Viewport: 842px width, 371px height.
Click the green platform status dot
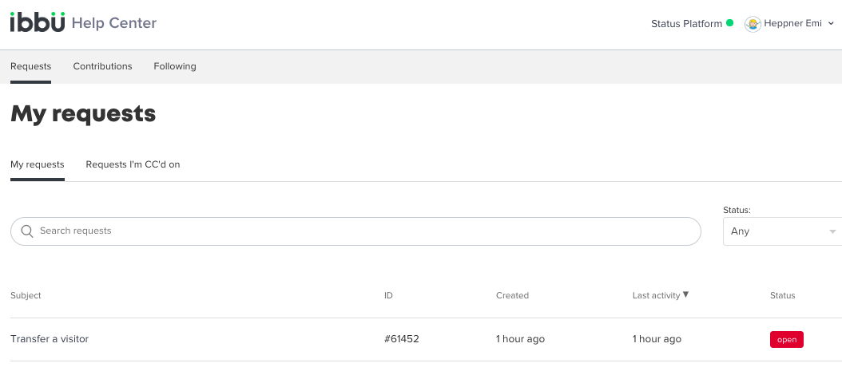pyautogui.click(x=729, y=23)
